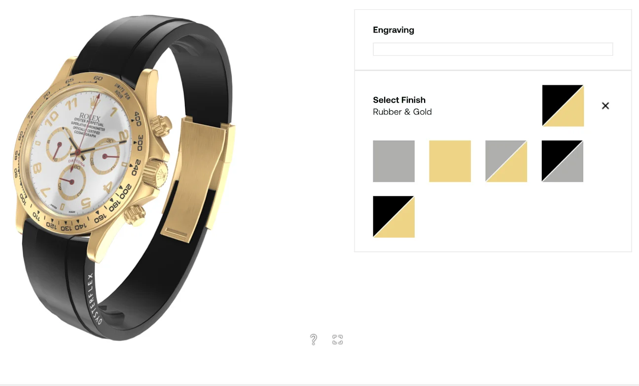The width and height of the screenshot is (639, 386).
Task: Click the Select Finish heading
Action: click(399, 100)
